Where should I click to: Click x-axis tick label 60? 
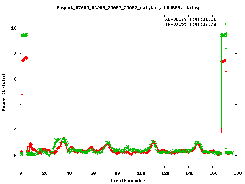pos(93,173)
